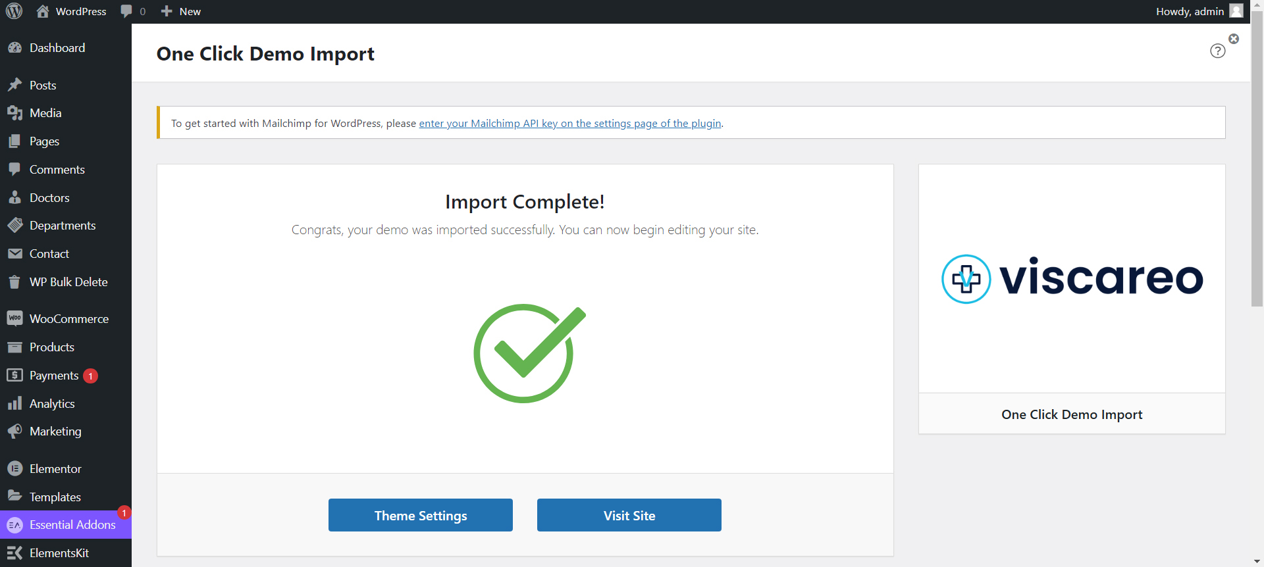Click the One Click Demo Import caption under logo
This screenshot has height=567, width=1264.
1072,414
